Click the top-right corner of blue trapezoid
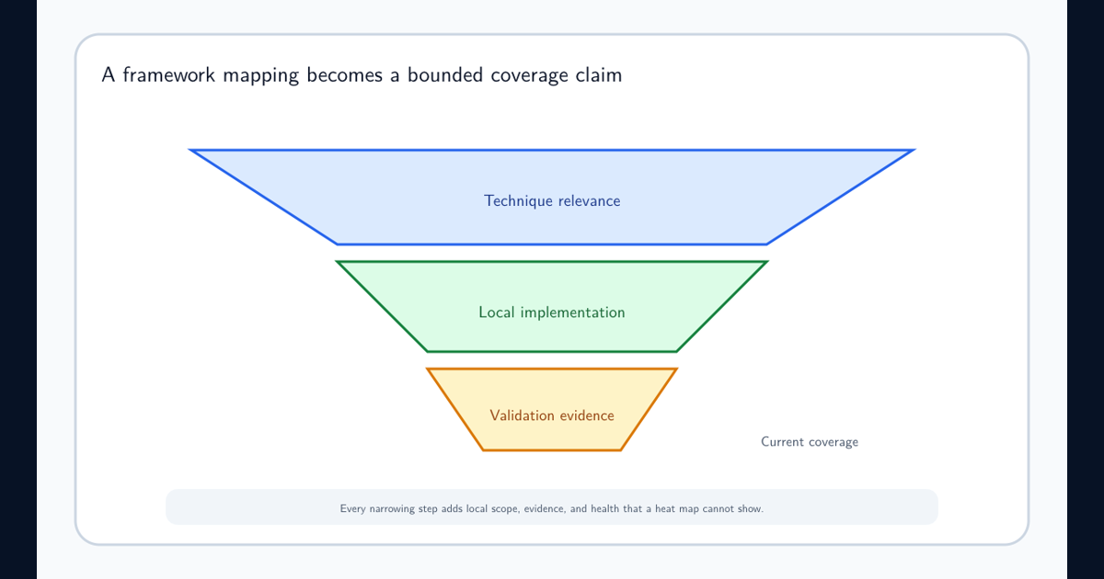1104x579 pixels. (x=913, y=150)
